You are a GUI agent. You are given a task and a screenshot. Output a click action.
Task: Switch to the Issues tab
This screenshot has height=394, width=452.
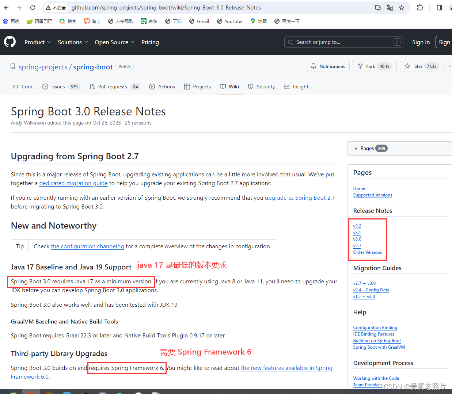tap(61, 87)
